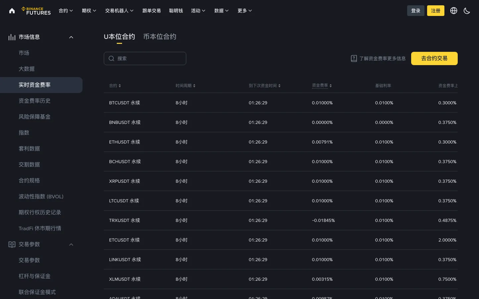Open 波动性指数 (BVOL) in the sidebar
Viewport: 479px width, 299px height.
(x=41, y=197)
